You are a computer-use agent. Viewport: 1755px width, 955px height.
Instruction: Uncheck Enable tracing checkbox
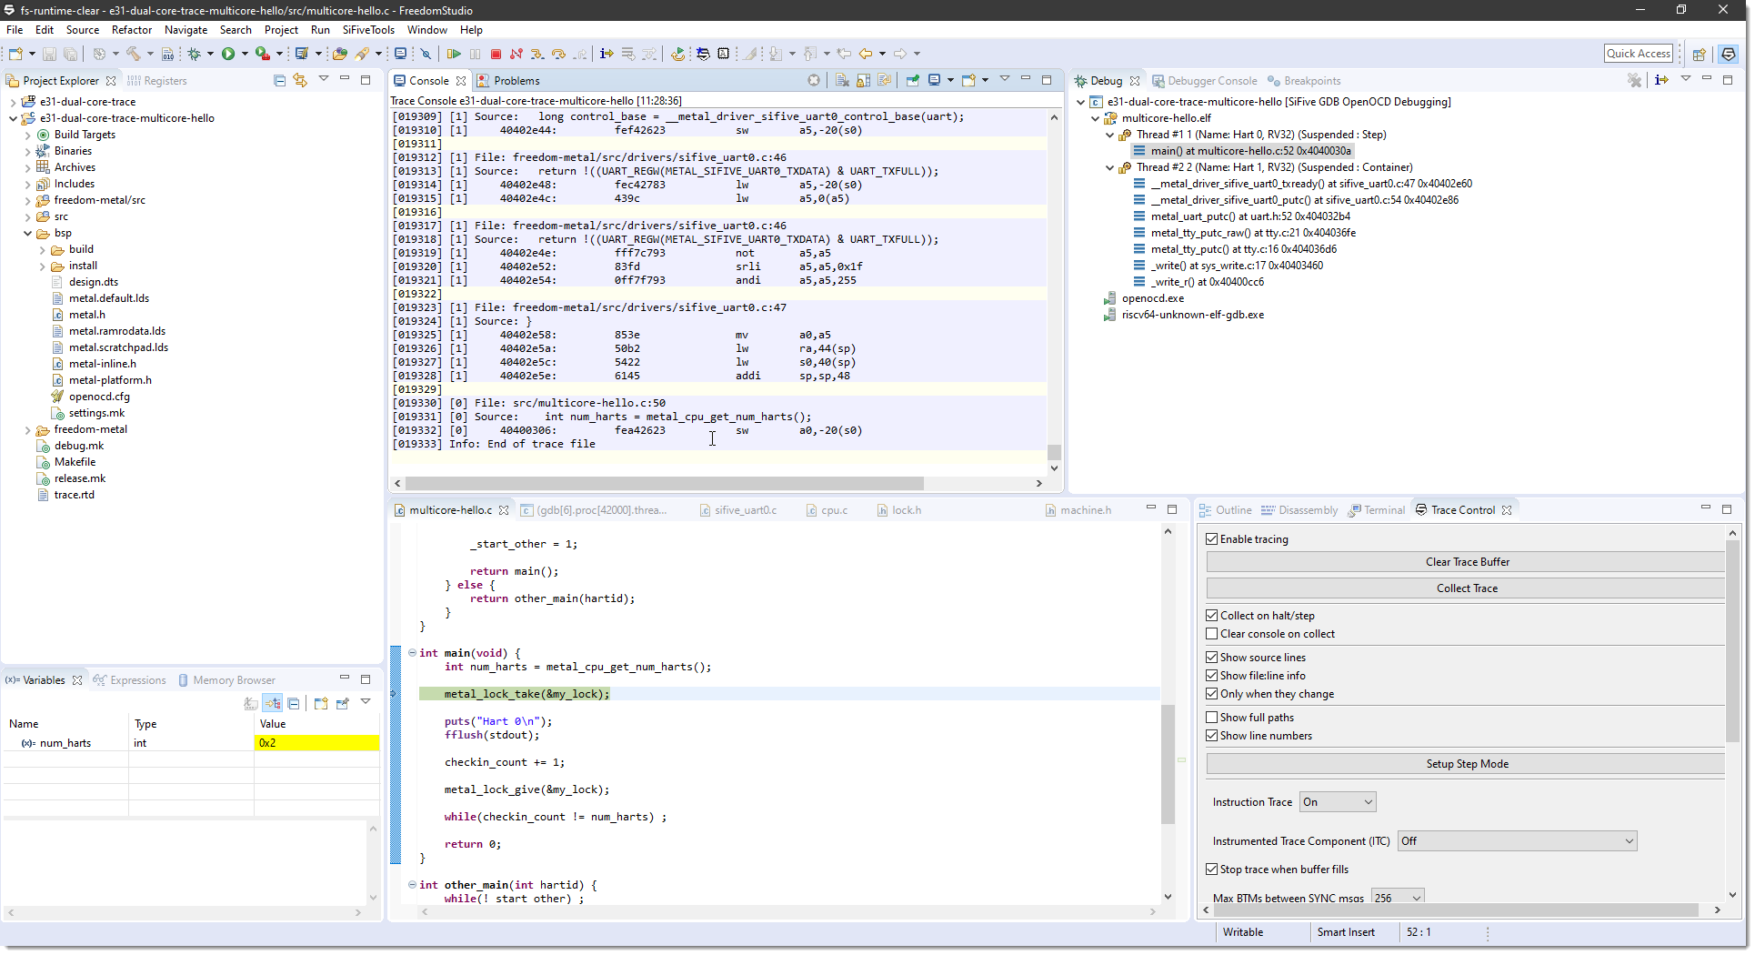(1211, 539)
